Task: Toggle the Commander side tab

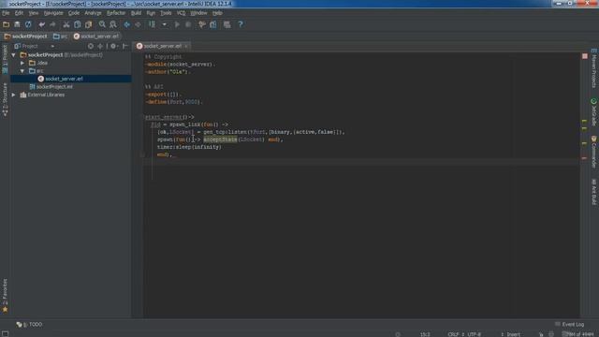Action: click(594, 152)
